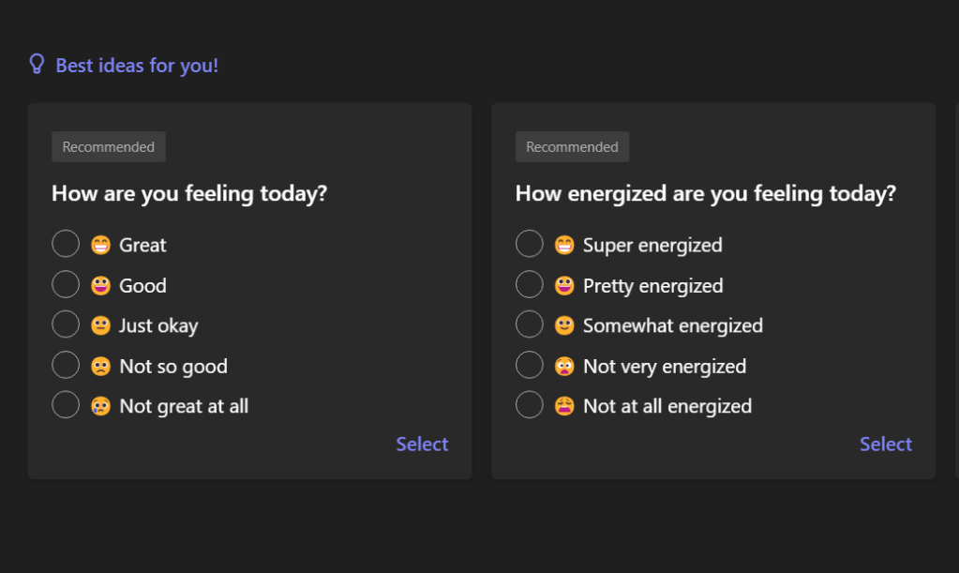Choose the Super energized radio button
Screen dimensions: 959x573
(530, 244)
